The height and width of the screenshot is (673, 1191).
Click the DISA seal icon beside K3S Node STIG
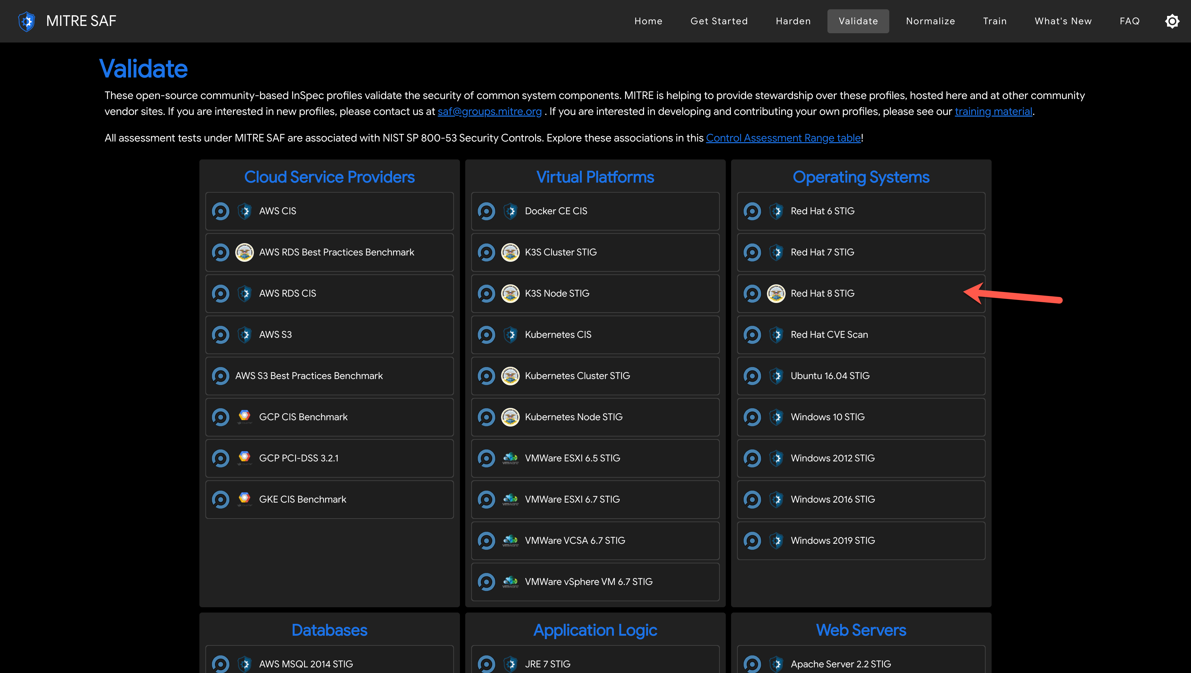click(x=510, y=294)
